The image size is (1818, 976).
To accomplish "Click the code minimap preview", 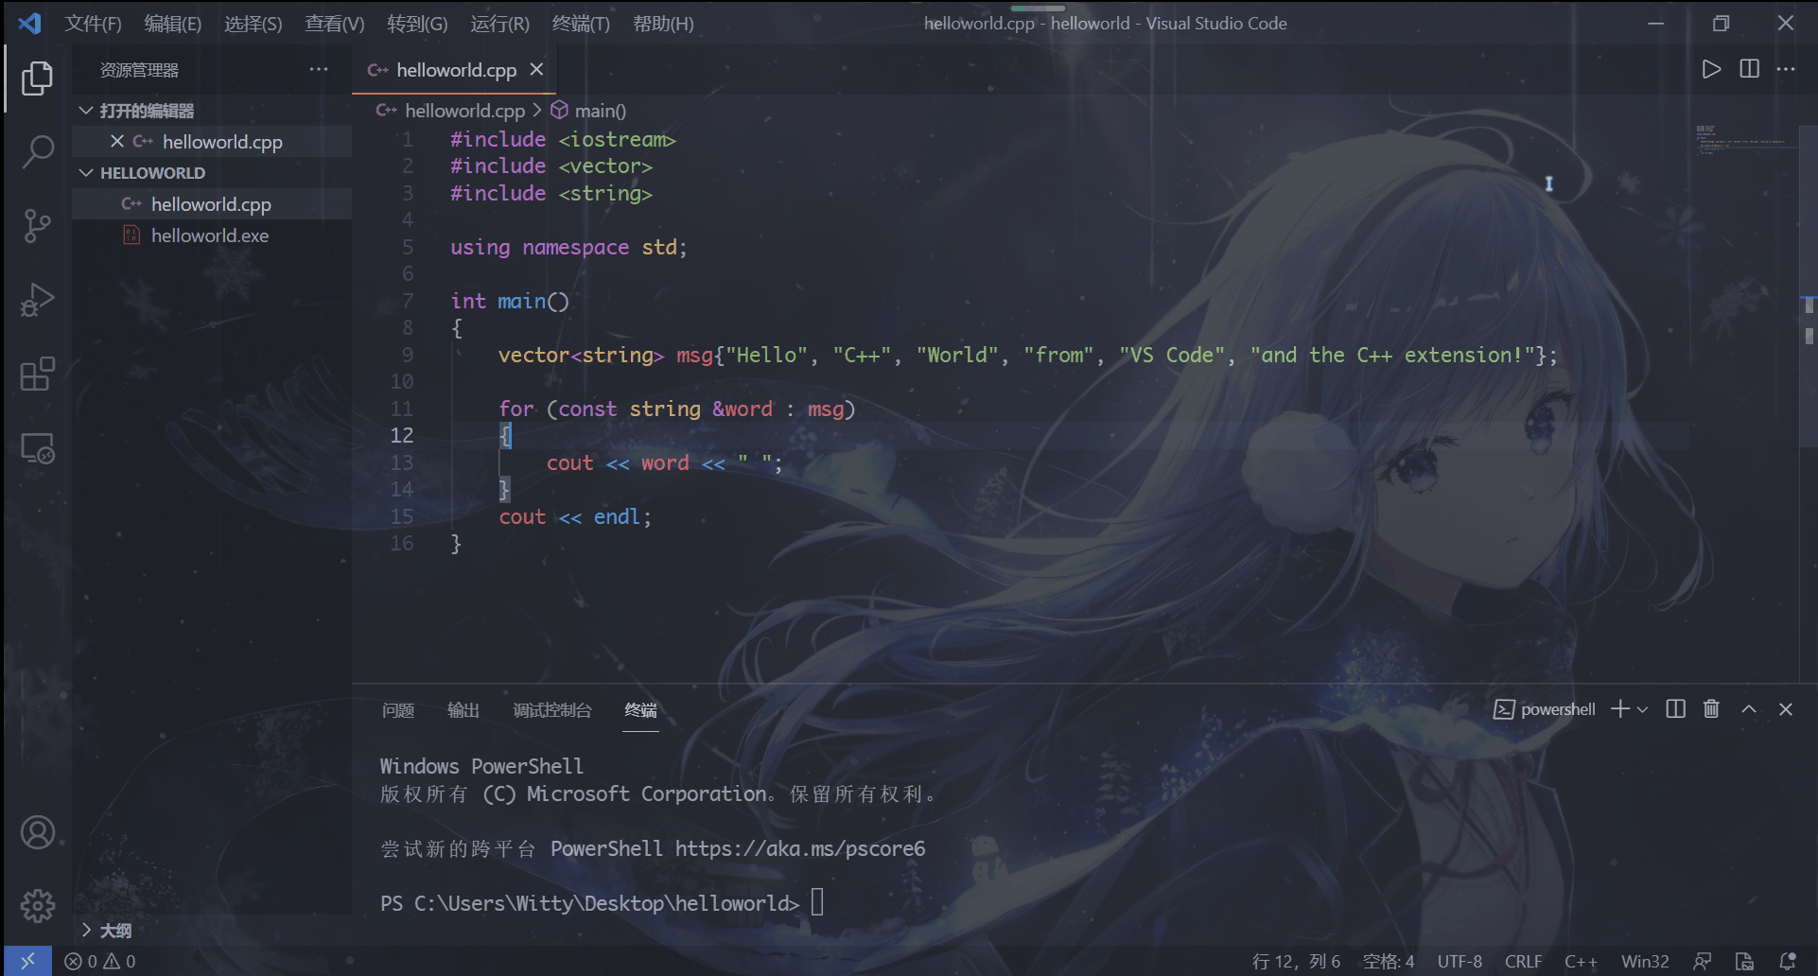I will 1742,140.
